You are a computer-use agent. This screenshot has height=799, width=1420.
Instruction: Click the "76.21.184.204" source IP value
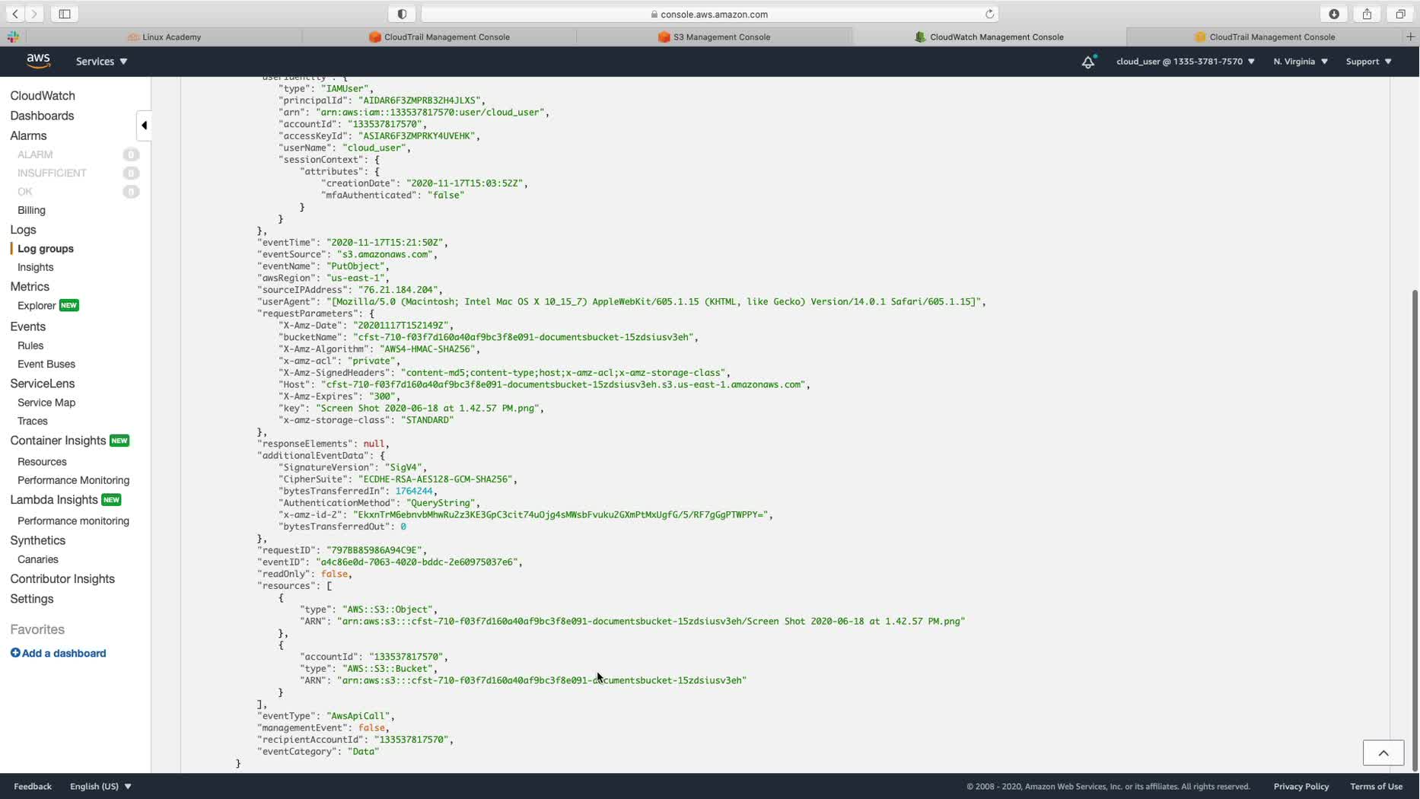399,290
